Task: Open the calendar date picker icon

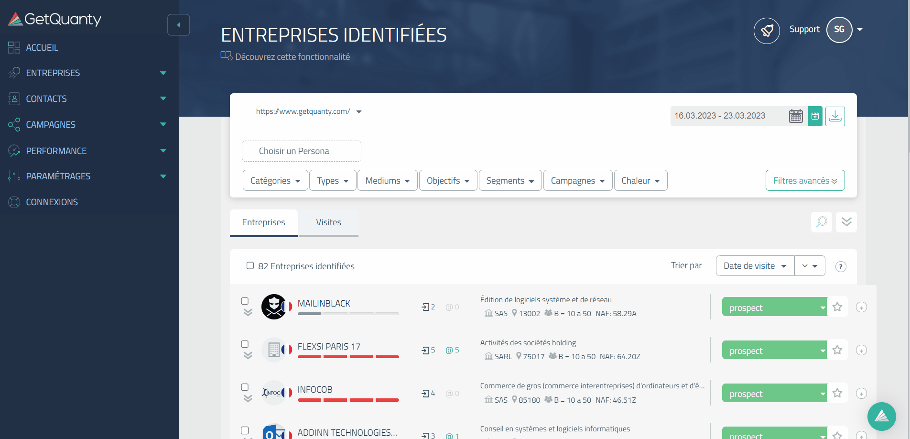Action: 796,116
